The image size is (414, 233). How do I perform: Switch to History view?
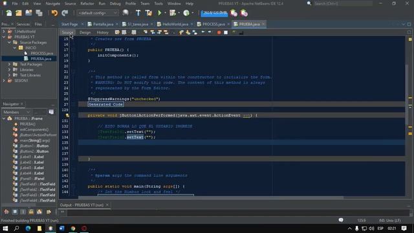pyautogui.click(x=103, y=32)
